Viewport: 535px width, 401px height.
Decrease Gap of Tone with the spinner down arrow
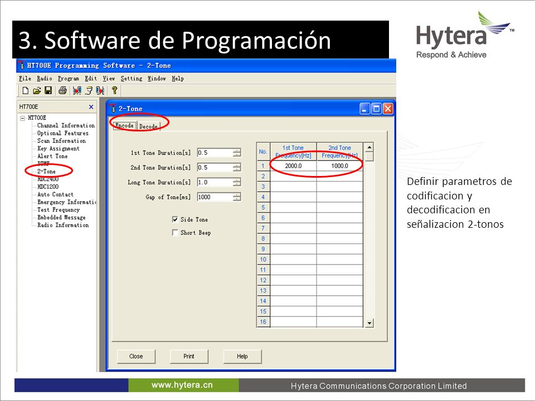237,199
